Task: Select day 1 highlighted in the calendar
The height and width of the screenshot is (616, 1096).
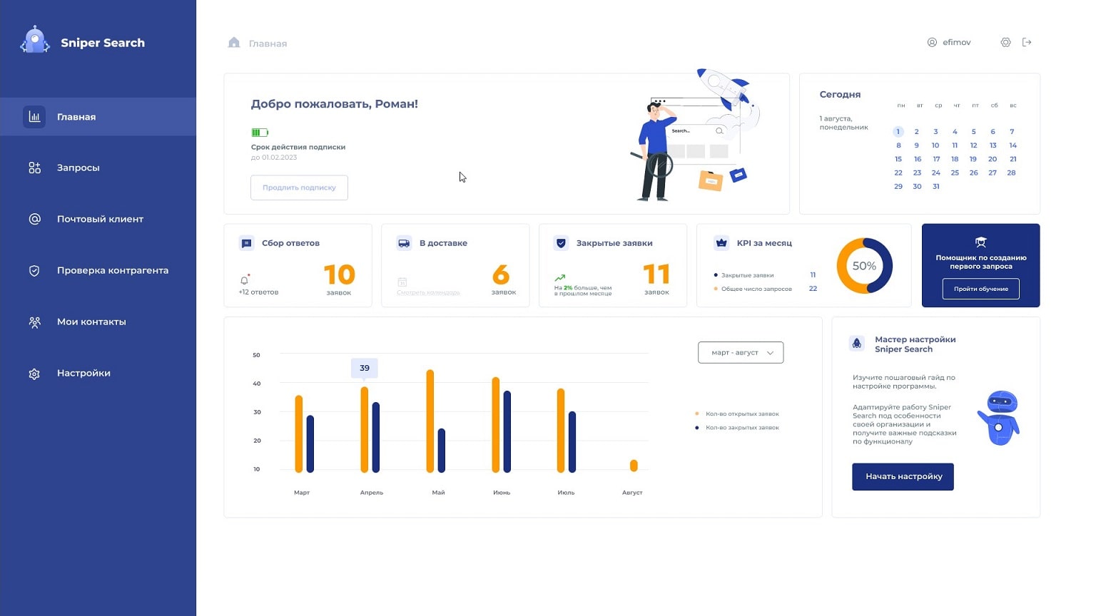Action: (x=898, y=131)
